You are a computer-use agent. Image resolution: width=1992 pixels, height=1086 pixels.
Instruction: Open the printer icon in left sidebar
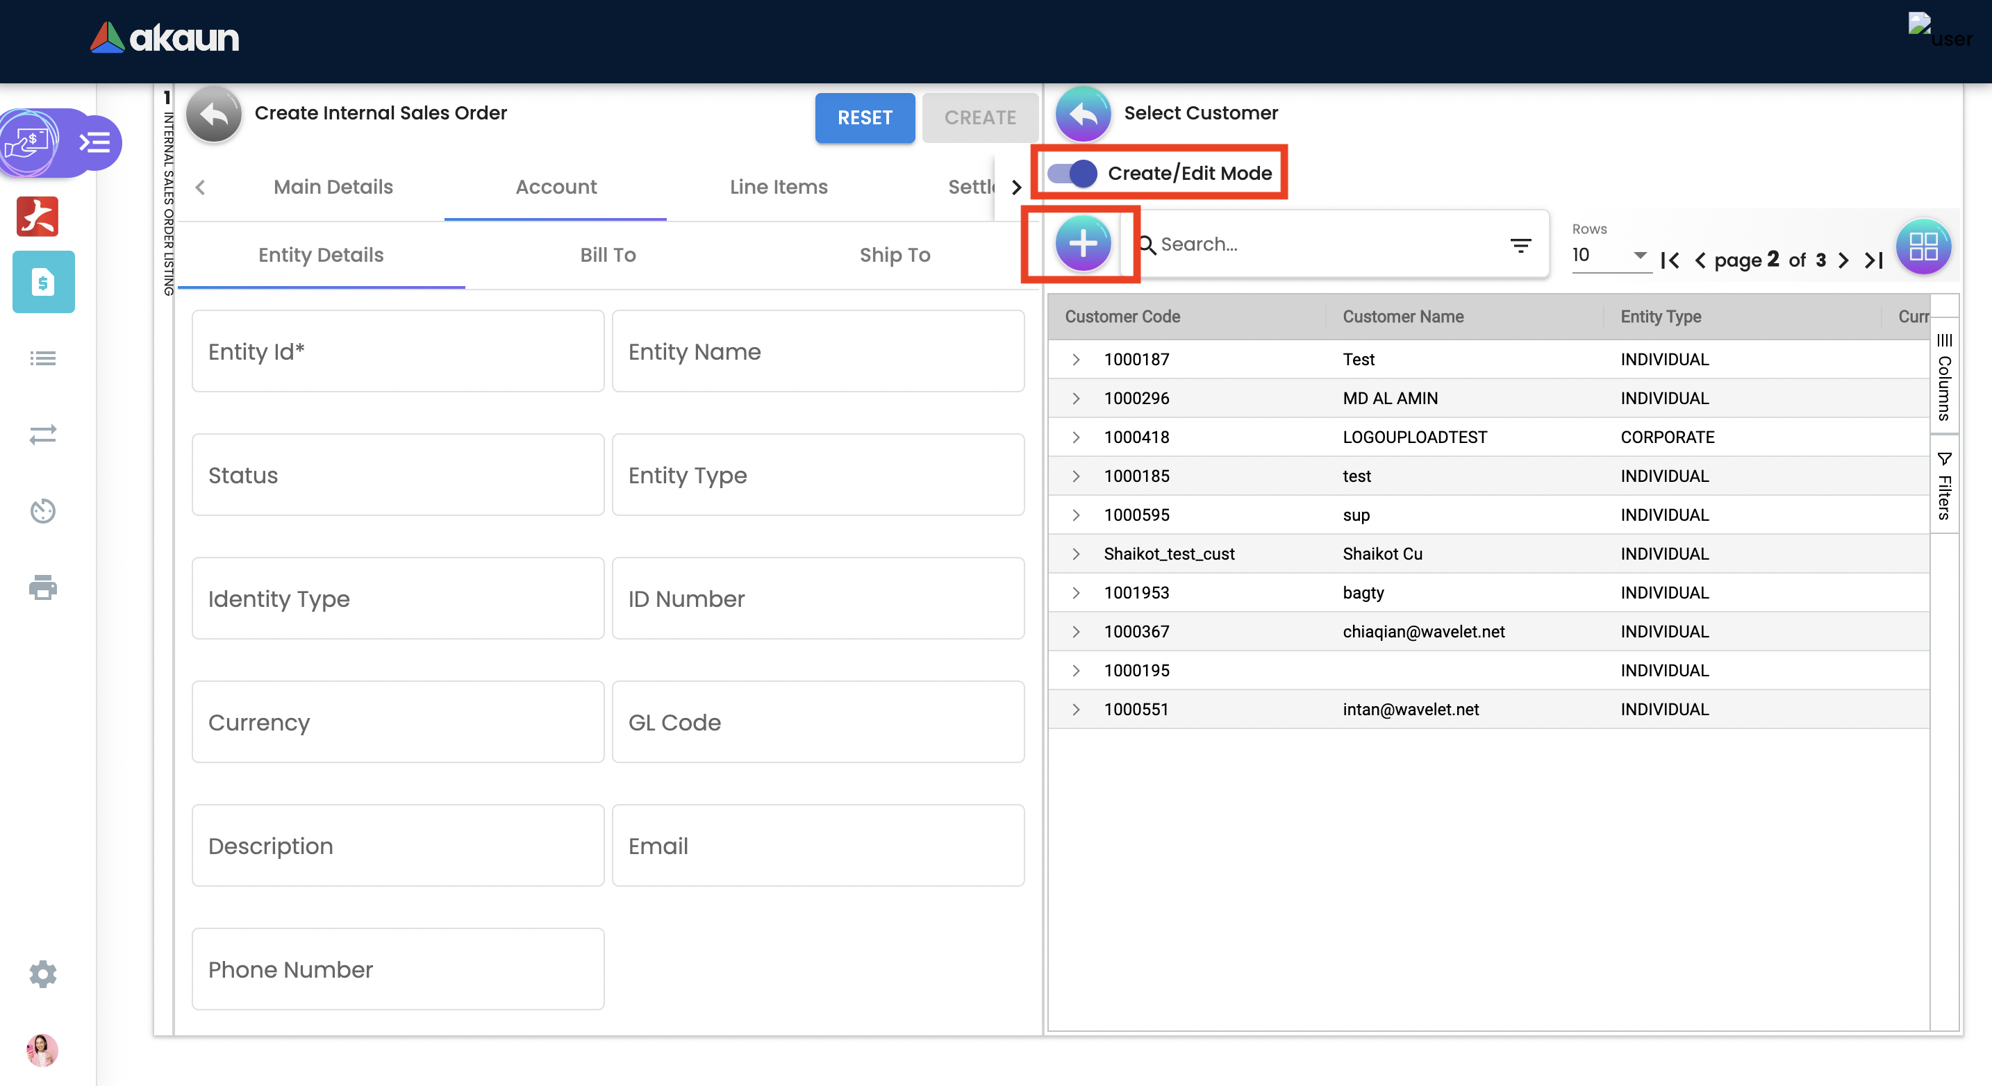click(x=42, y=587)
